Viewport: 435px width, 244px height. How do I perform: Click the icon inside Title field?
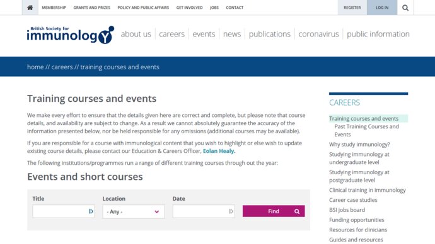tap(91, 211)
